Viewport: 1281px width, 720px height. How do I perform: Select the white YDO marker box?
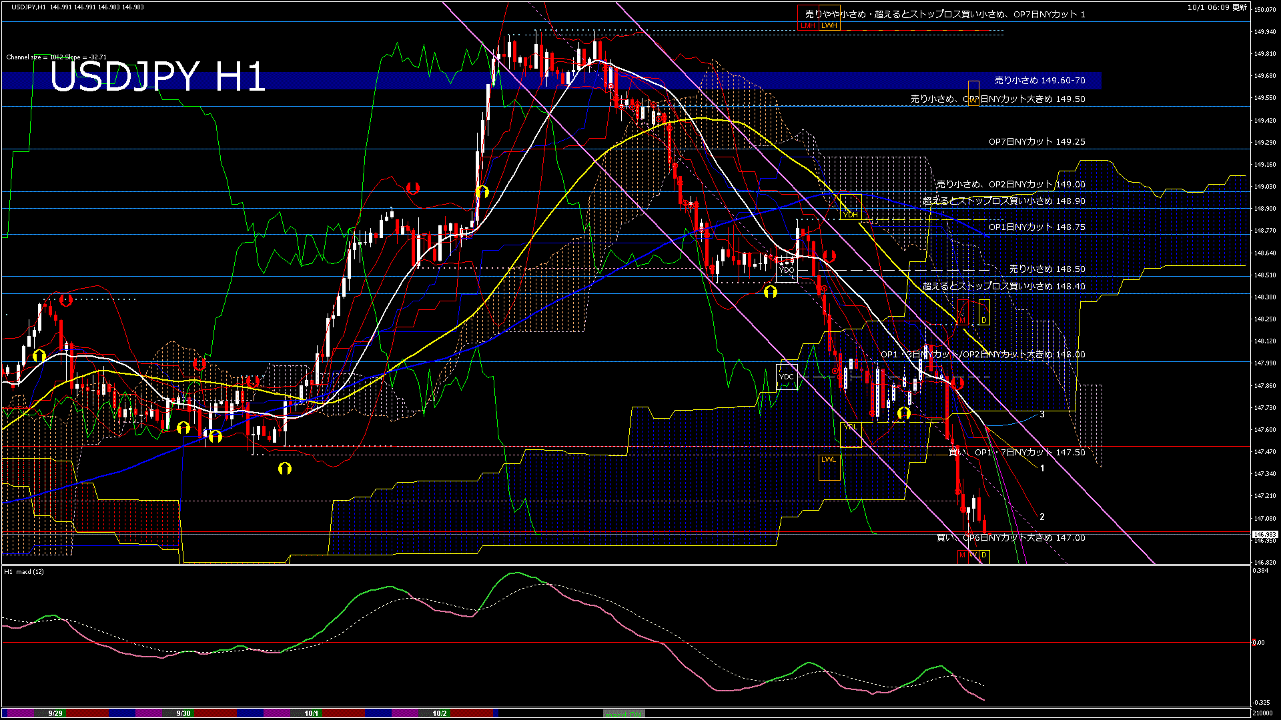(x=787, y=269)
